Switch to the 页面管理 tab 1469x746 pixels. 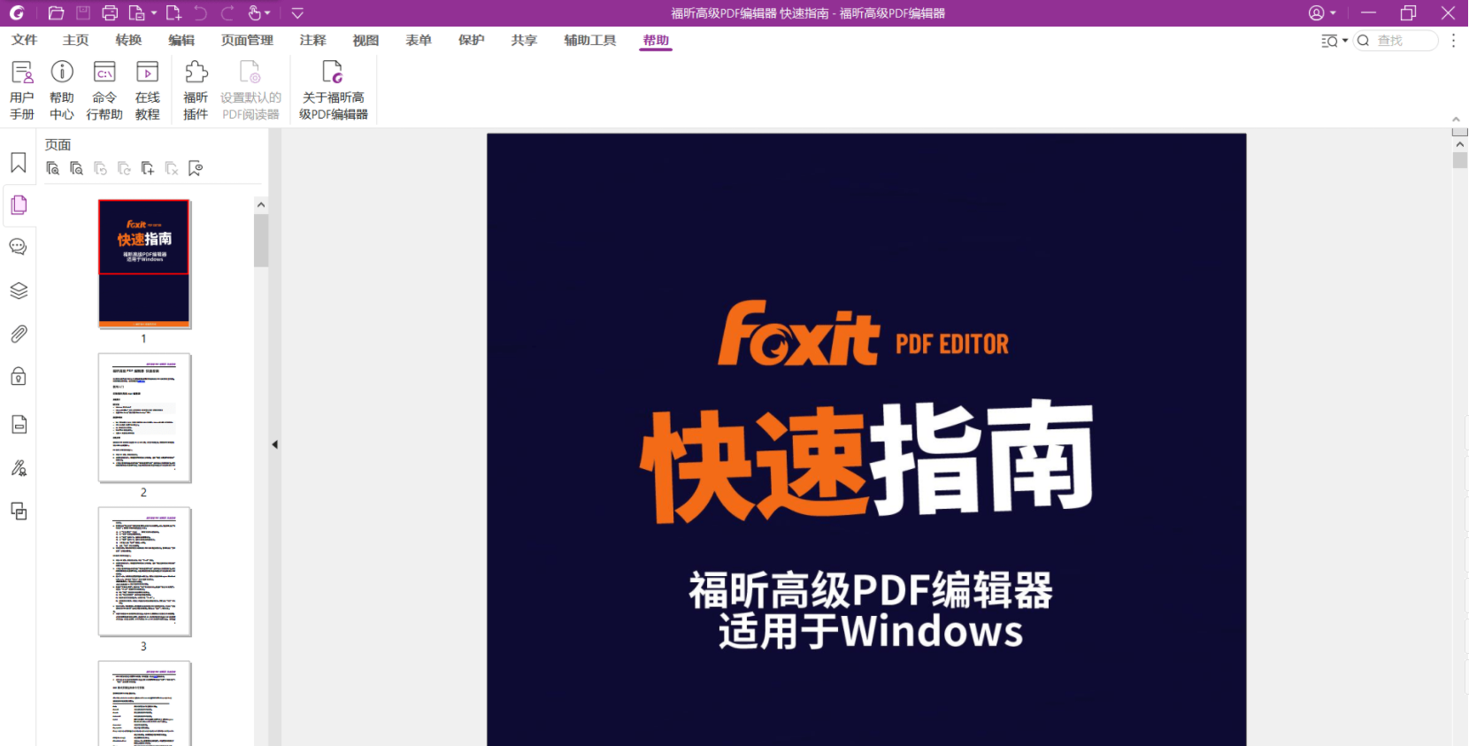(x=247, y=40)
